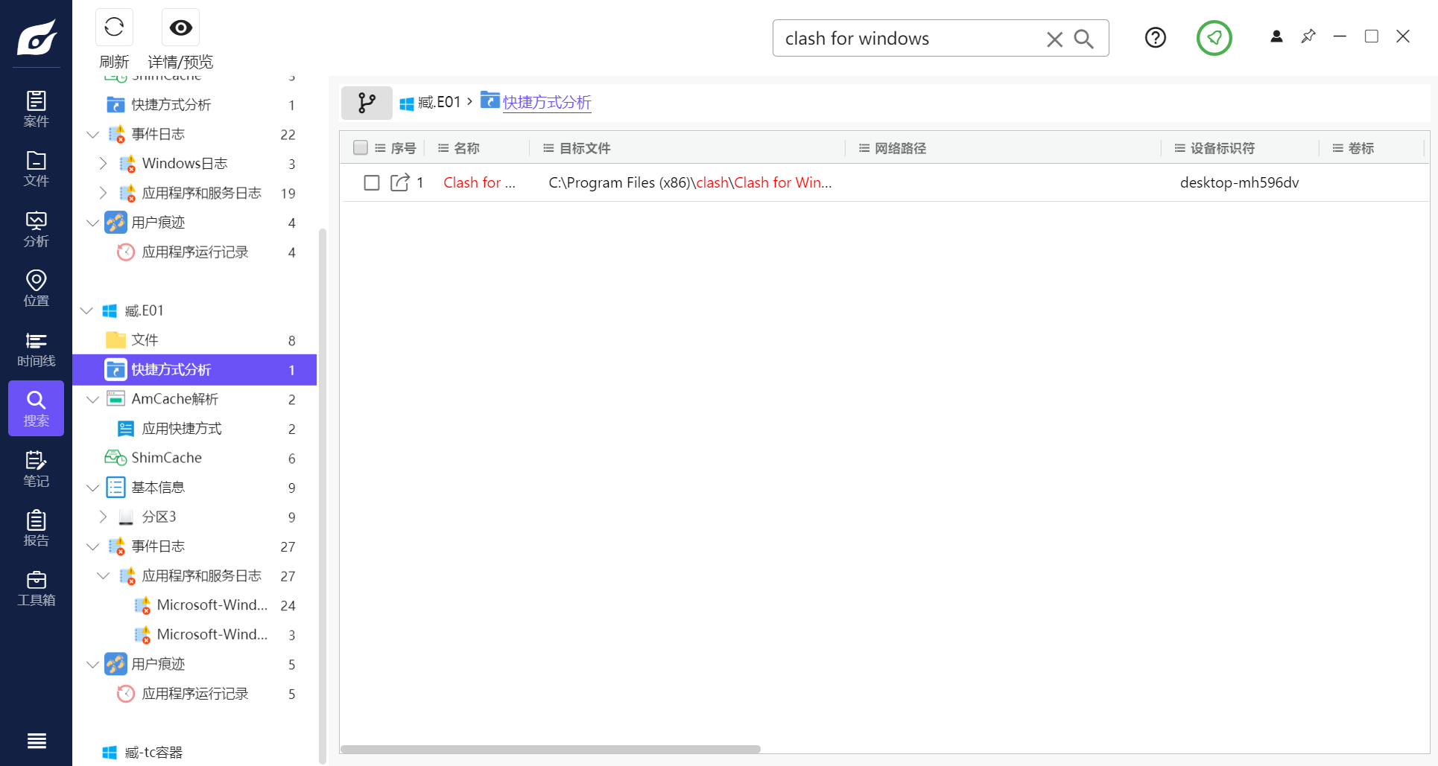Click the 快捷方式分析 breadcrumb link
This screenshot has height=766, width=1438.
(x=547, y=103)
